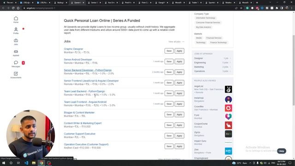This screenshot has width=295, height=166.
Task: Open Team Lead Frontend Angular/Android listing
Action: (85, 102)
